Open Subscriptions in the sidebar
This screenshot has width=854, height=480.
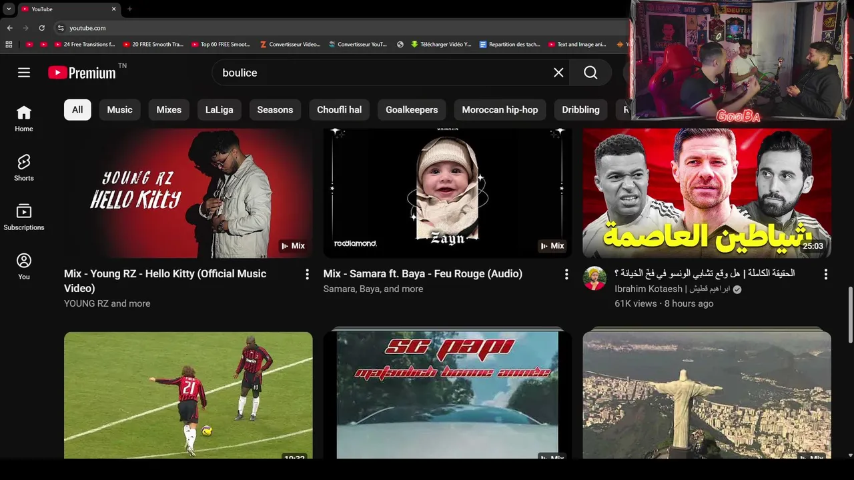click(x=24, y=218)
